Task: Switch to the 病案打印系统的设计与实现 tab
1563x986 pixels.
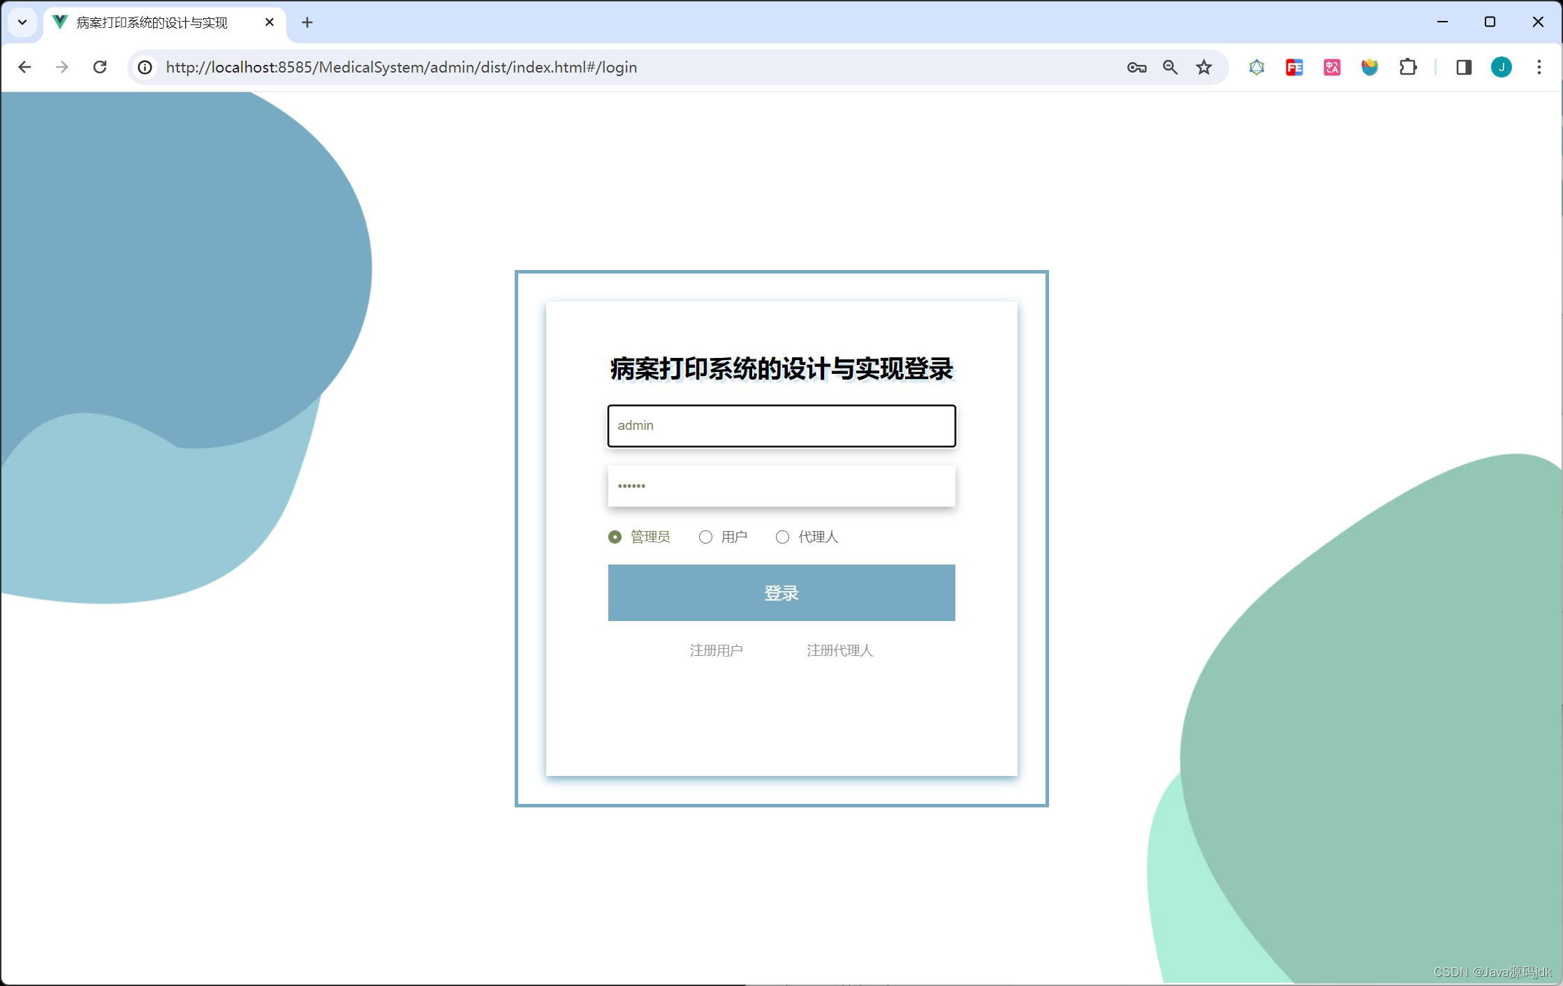Action: [x=152, y=22]
